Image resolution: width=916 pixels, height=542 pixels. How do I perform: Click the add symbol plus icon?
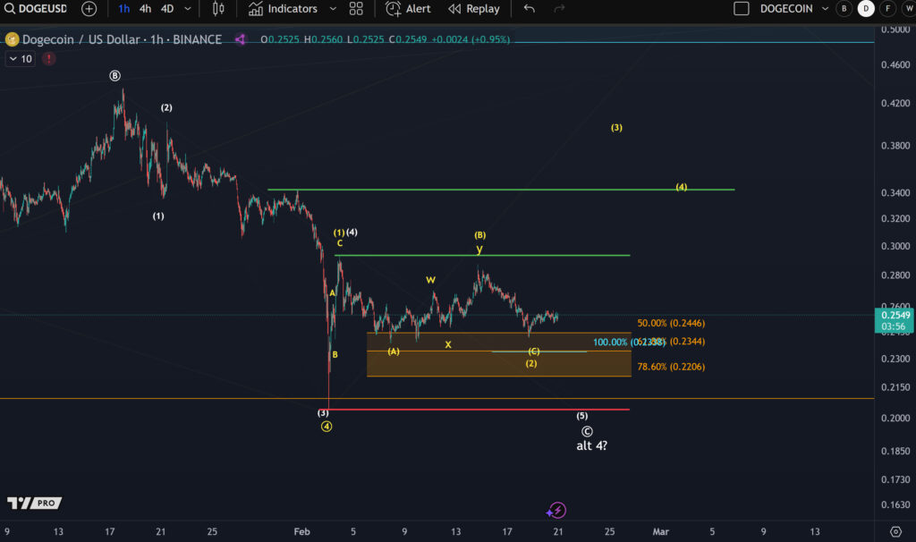[x=89, y=9]
